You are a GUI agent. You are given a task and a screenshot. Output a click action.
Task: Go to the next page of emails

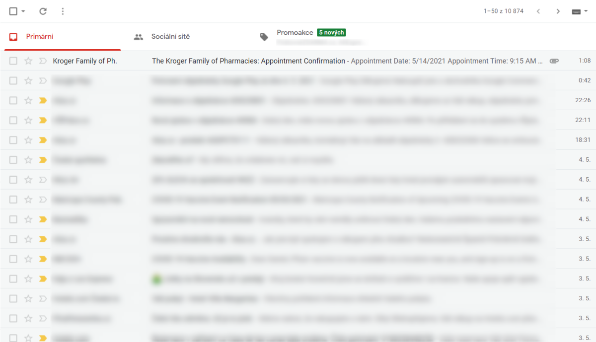tap(558, 11)
